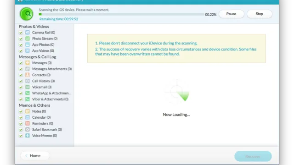This screenshot has width=294, height=165.
Task: Toggle the Reminders checkbox
Action: tap(21, 124)
